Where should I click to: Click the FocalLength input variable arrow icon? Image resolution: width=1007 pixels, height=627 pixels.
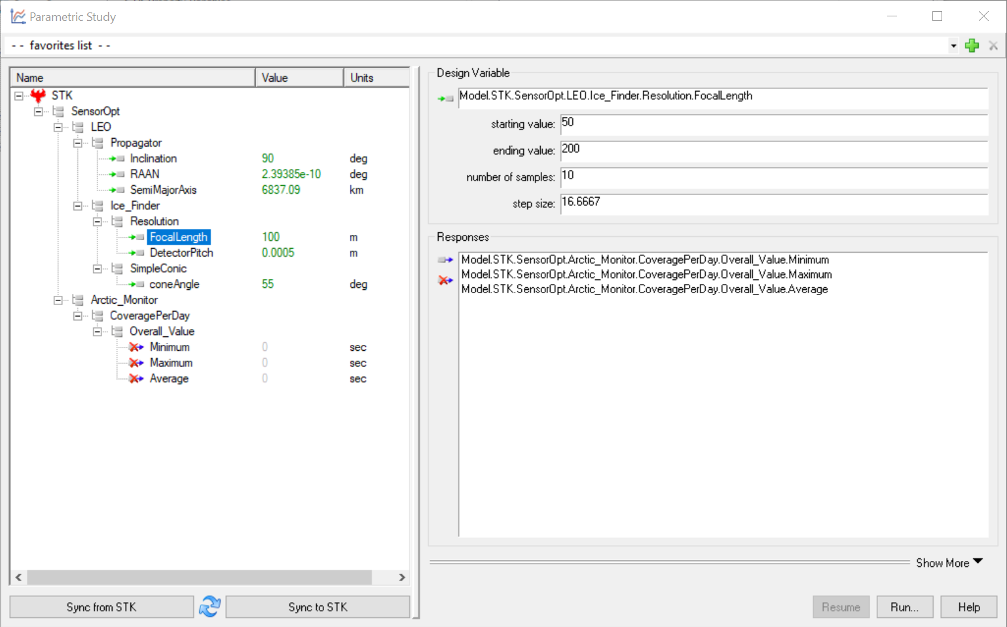tap(137, 237)
